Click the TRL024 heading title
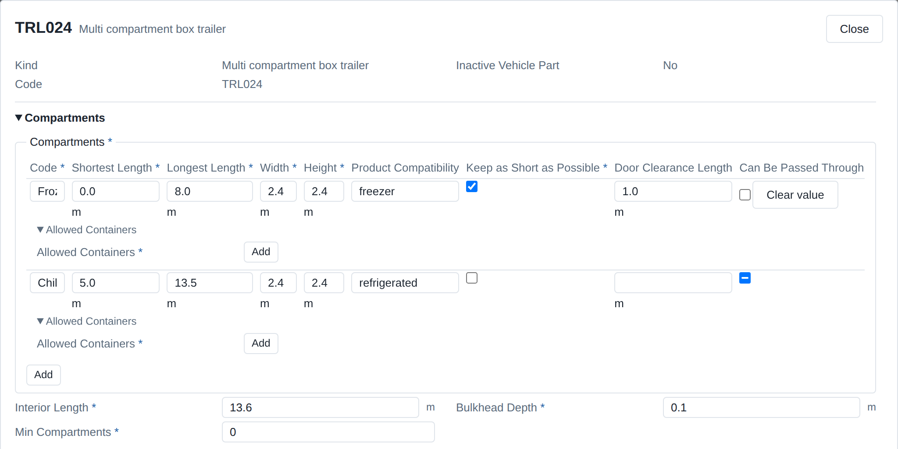The image size is (898, 449). pyautogui.click(x=43, y=28)
